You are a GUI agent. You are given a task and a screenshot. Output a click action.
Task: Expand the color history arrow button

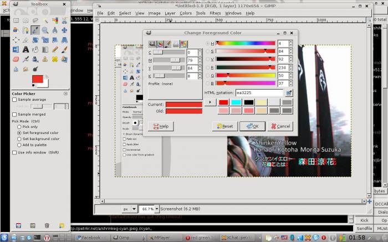210,102
